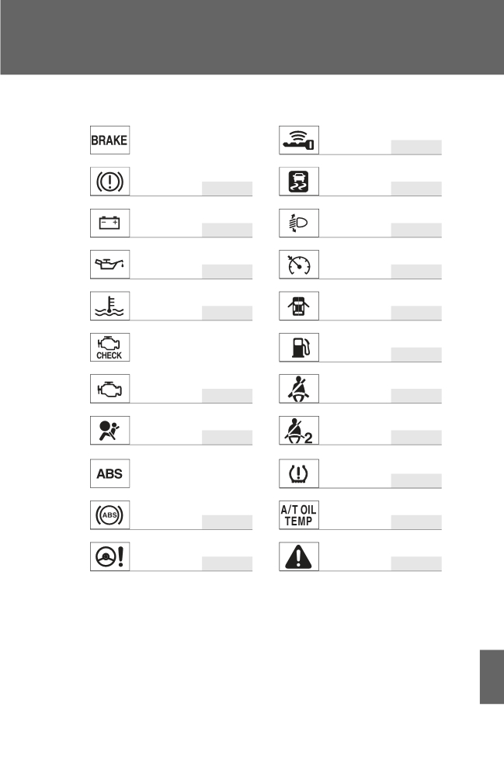Click the ABS text icon
This screenshot has width=504, height=776.
pos(110,473)
